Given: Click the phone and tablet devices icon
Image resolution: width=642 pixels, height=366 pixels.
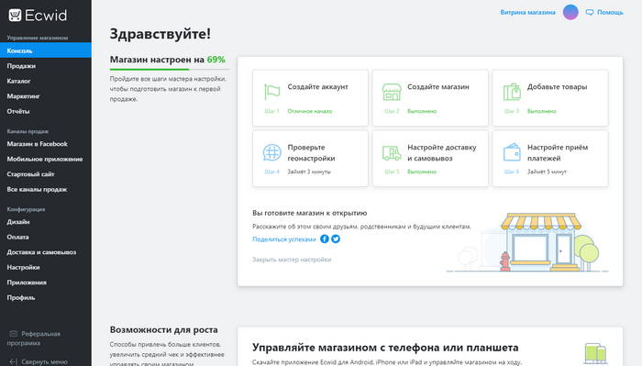Looking at the screenshot, I should pyautogui.click(x=595, y=353).
